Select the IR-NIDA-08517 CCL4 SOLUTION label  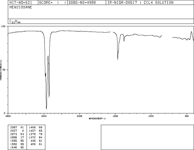pyautogui.click(x=141, y=2)
